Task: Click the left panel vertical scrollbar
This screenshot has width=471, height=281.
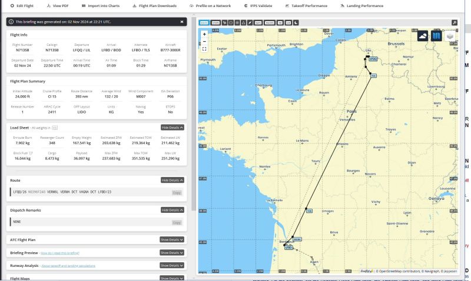Action: pyautogui.click(x=193, y=114)
